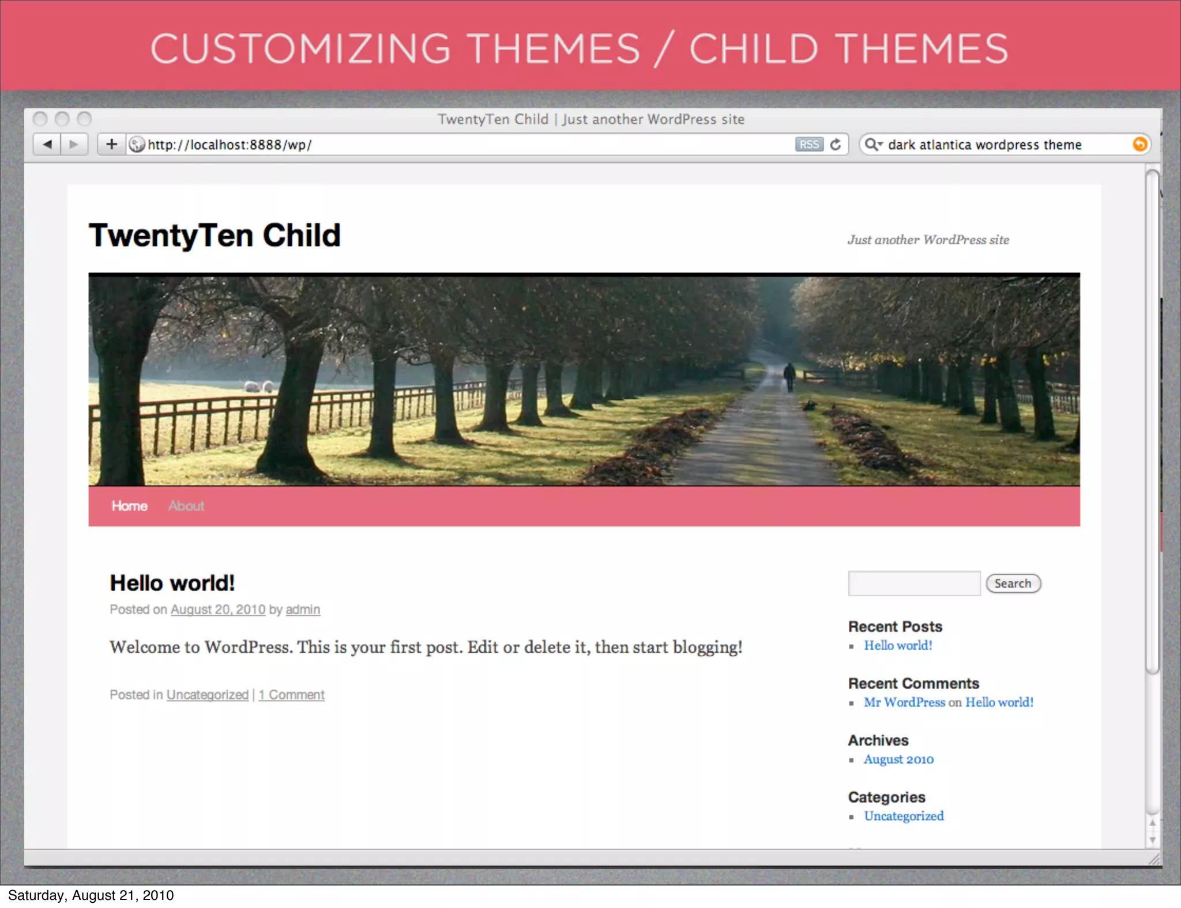Click the window minimize button
The height and width of the screenshot is (908, 1181).
[62, 119]
